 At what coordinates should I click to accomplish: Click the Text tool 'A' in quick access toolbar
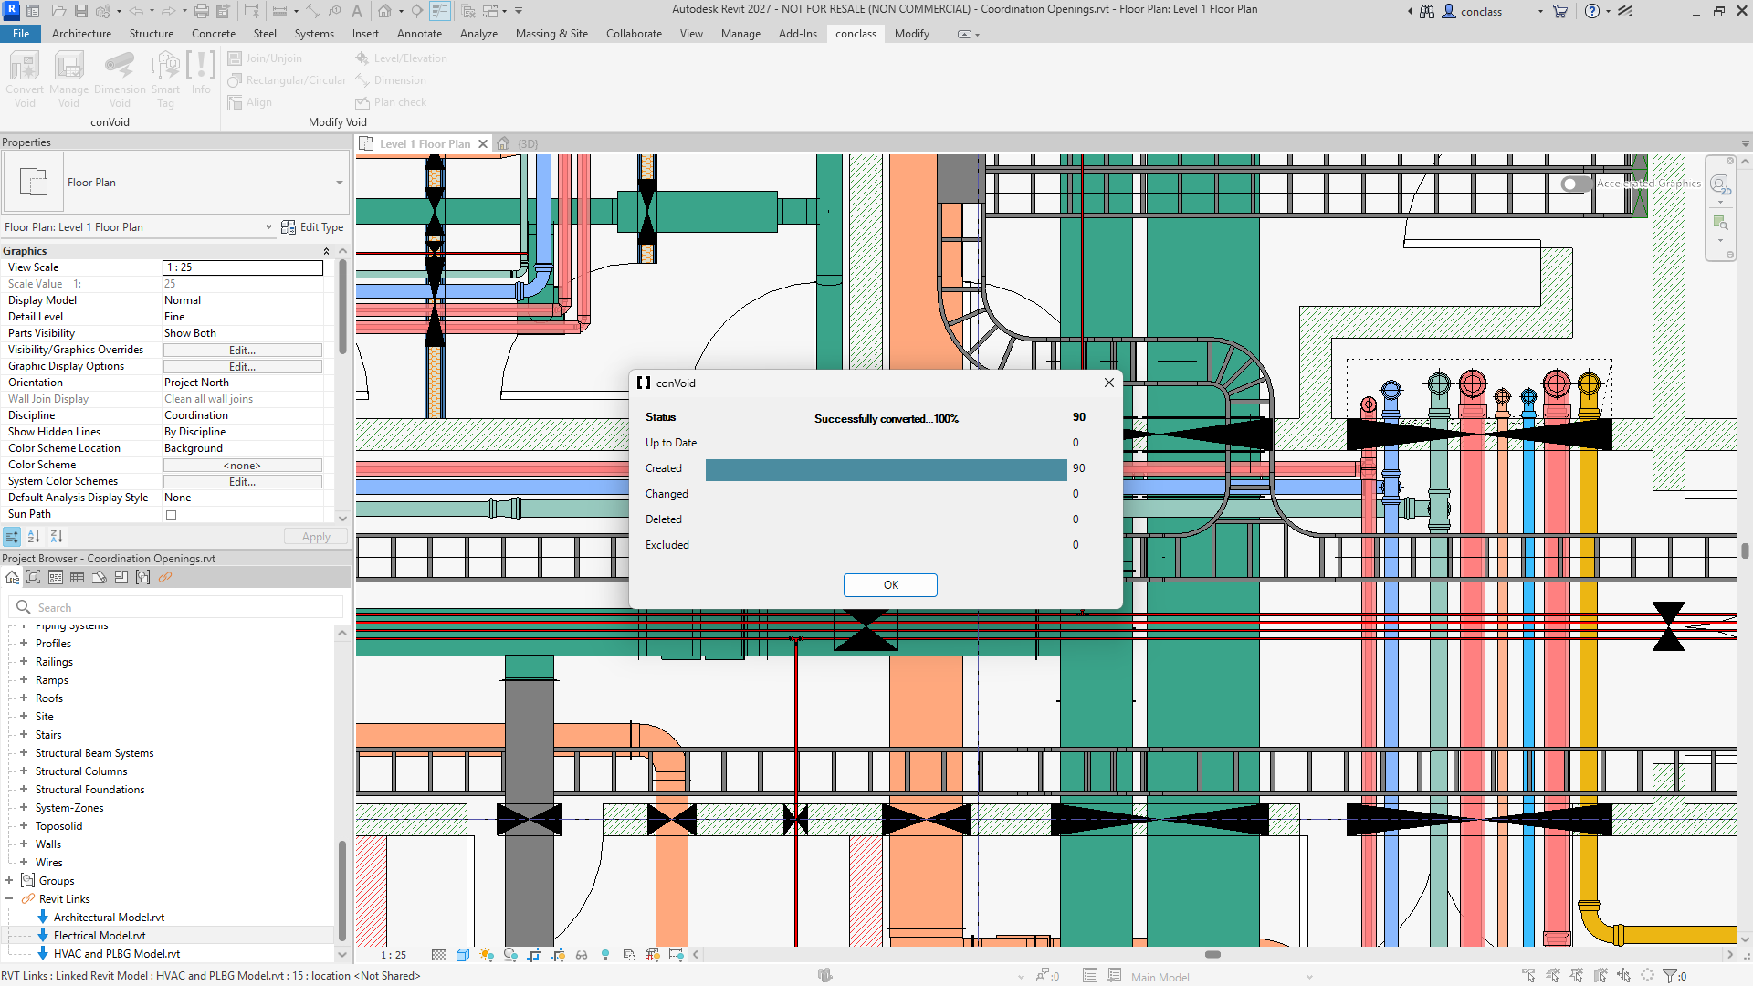(x=357, y=11)
